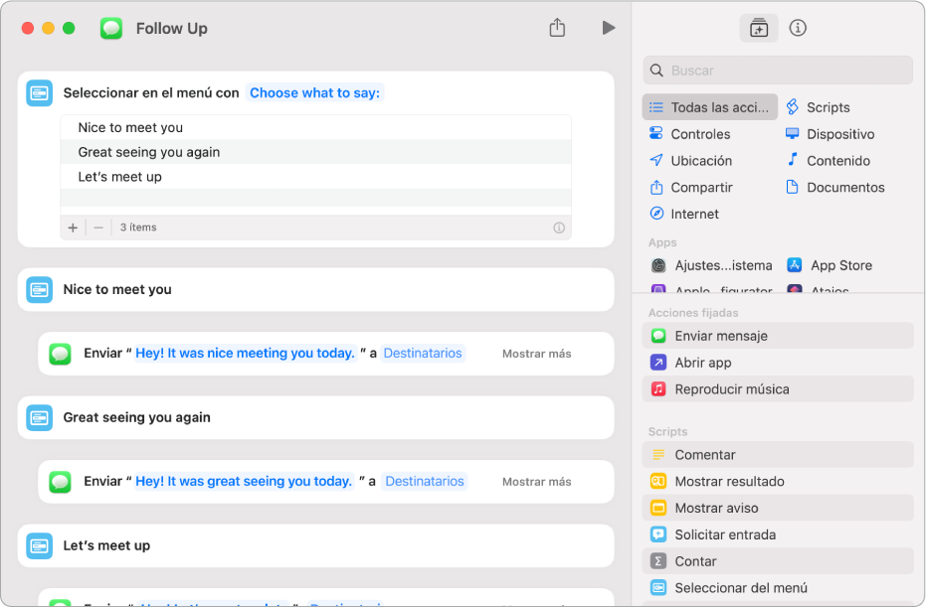Viewport: 926px width, 608px height.
Task: Open the Compartir category
Action: (x=691, y=188)
